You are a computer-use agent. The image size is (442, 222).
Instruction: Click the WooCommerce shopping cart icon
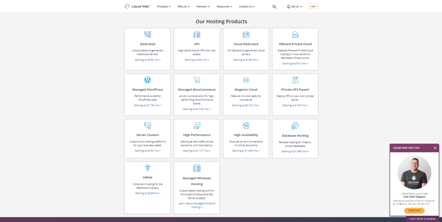coord(197,80)
